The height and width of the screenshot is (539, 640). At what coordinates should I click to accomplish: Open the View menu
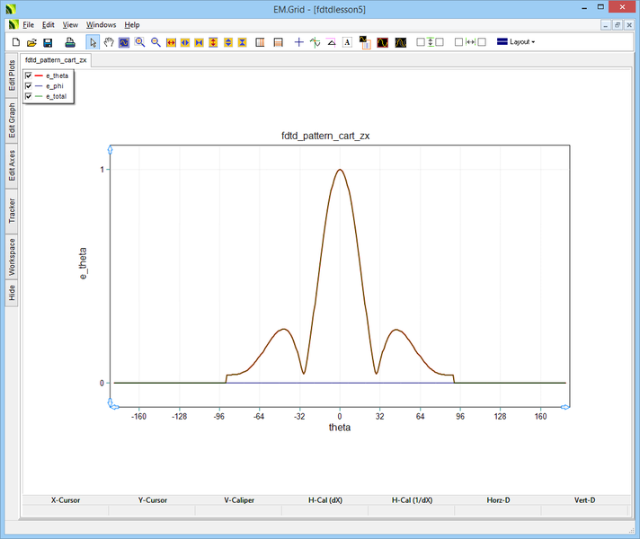(70, 24)
